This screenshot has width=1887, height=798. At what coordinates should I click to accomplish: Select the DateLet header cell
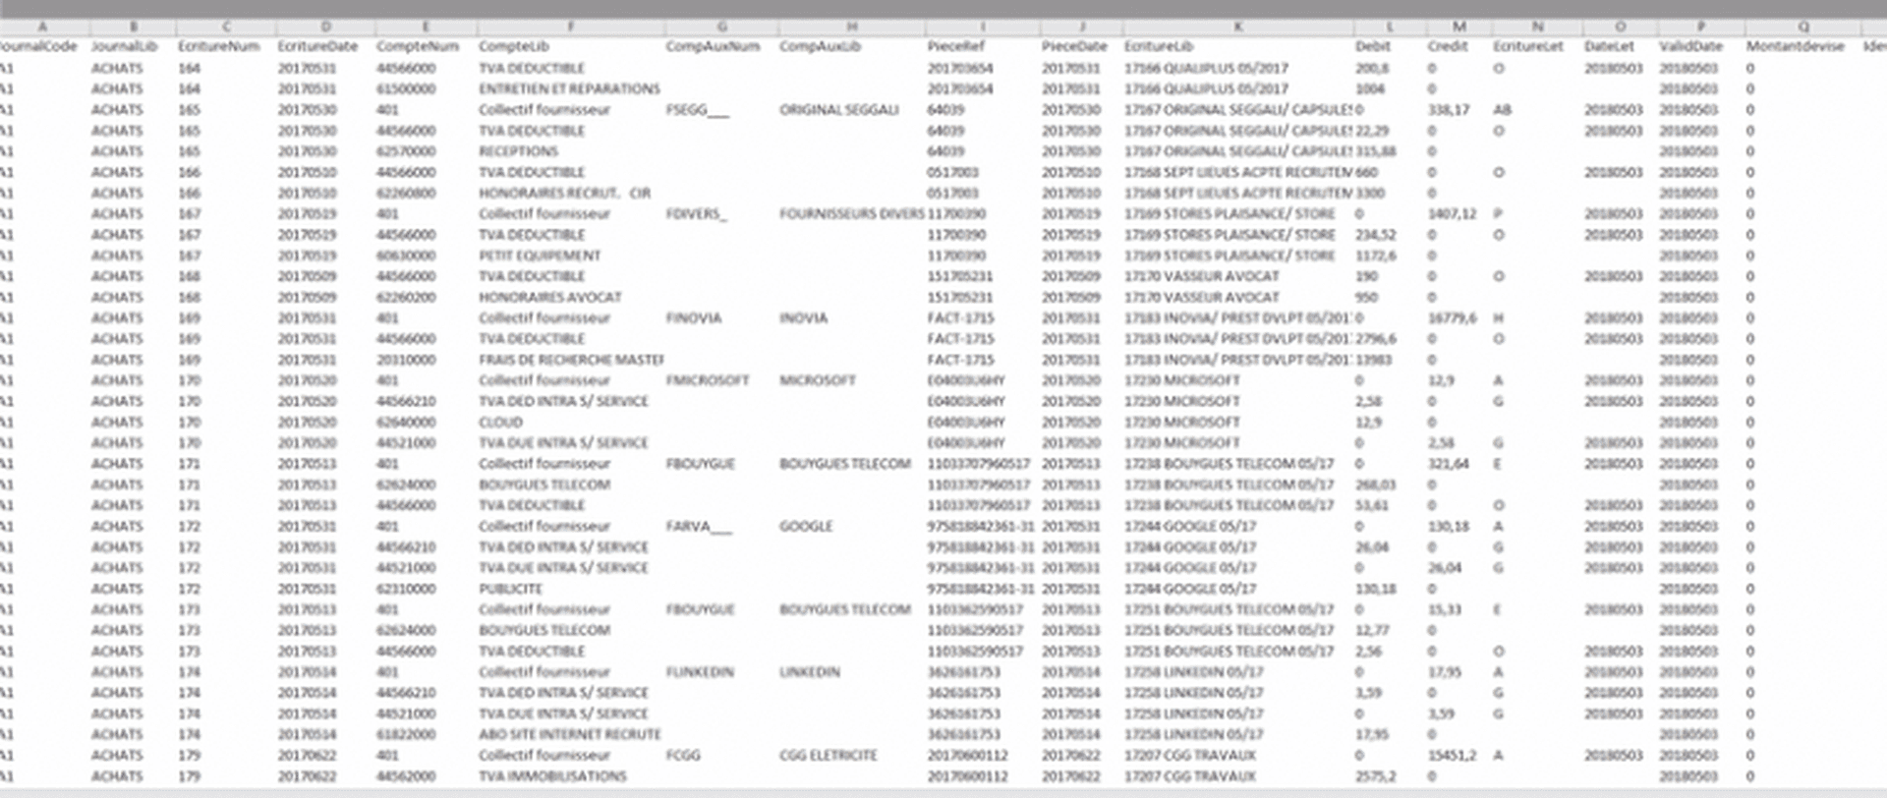pos(1609,46)
